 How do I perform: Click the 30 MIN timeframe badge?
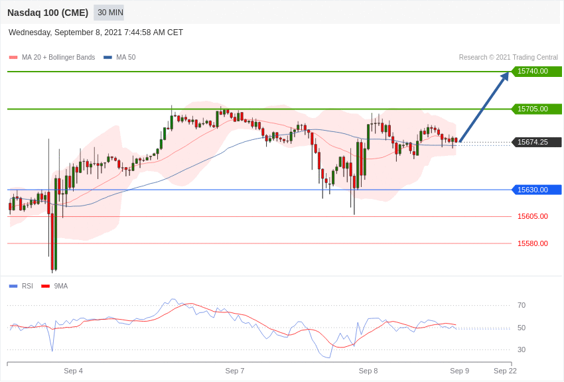[109, 13]
